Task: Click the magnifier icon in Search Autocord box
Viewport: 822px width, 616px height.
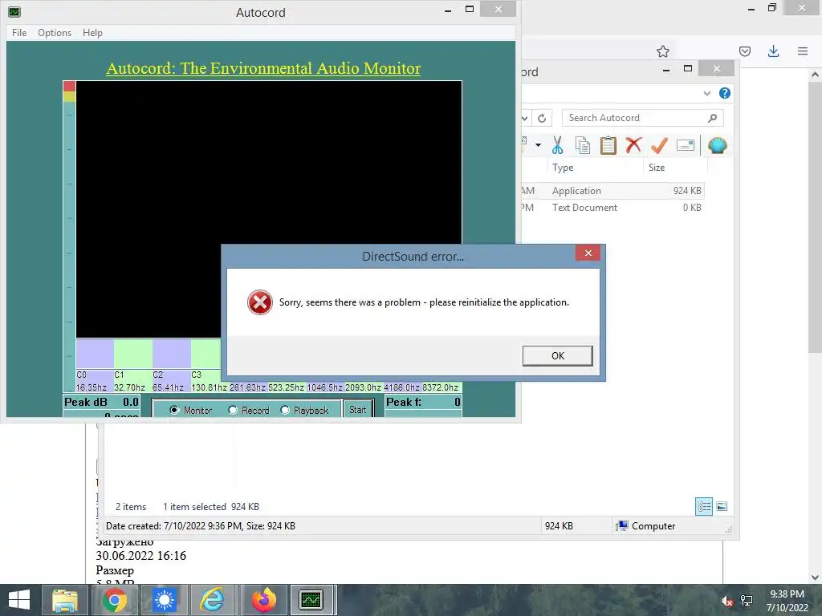Action: (x=712, y=118)
